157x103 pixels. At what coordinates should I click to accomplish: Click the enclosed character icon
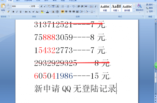coord(57,12)
